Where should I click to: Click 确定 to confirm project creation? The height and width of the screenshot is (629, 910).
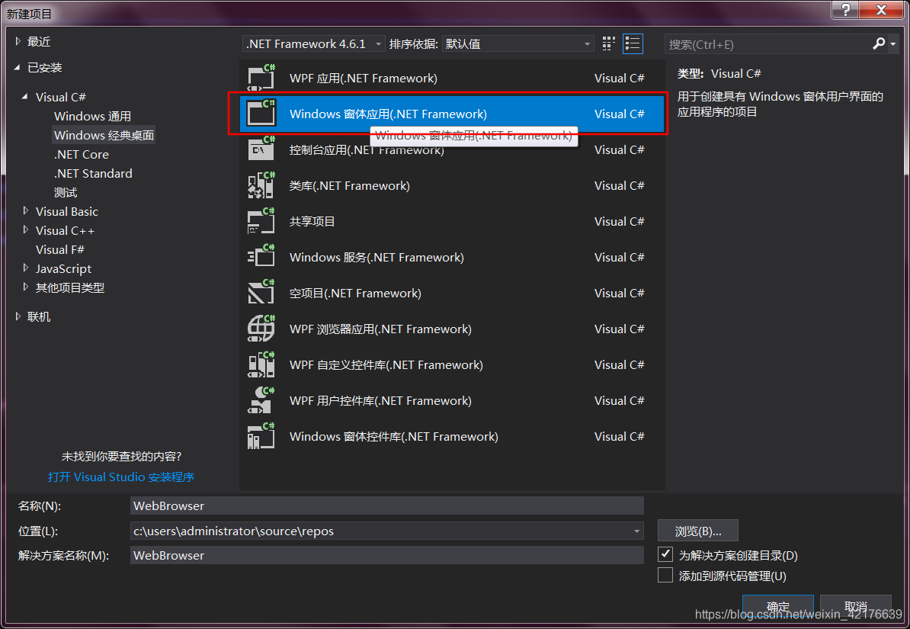click(777, 606)
